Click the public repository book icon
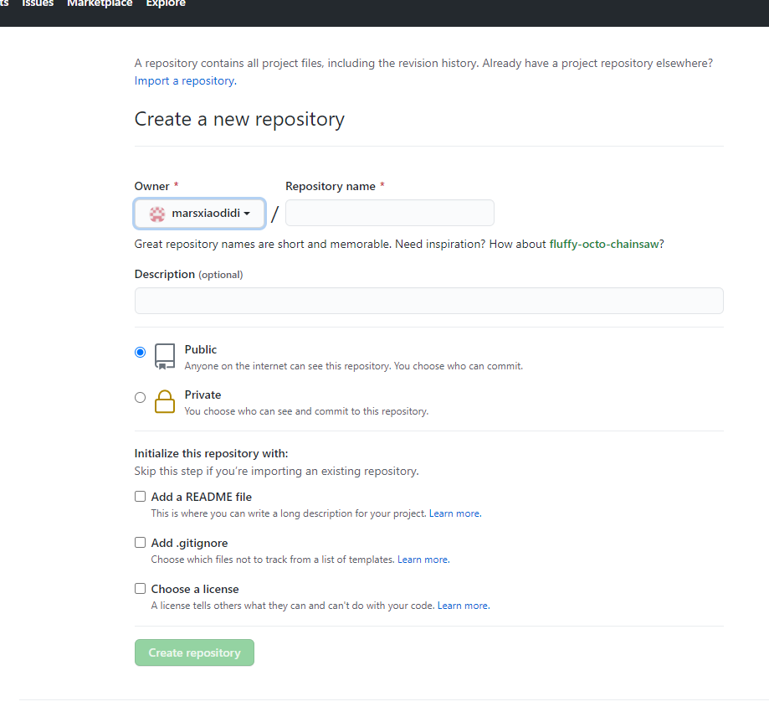 point(165,356)
